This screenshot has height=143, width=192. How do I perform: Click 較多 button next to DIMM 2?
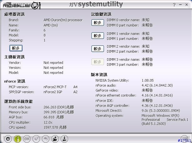(98, 49)
